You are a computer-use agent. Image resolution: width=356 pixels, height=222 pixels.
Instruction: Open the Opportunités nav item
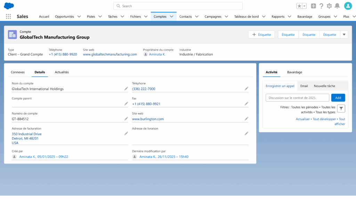pyautogui.click(x=64, y=17)
